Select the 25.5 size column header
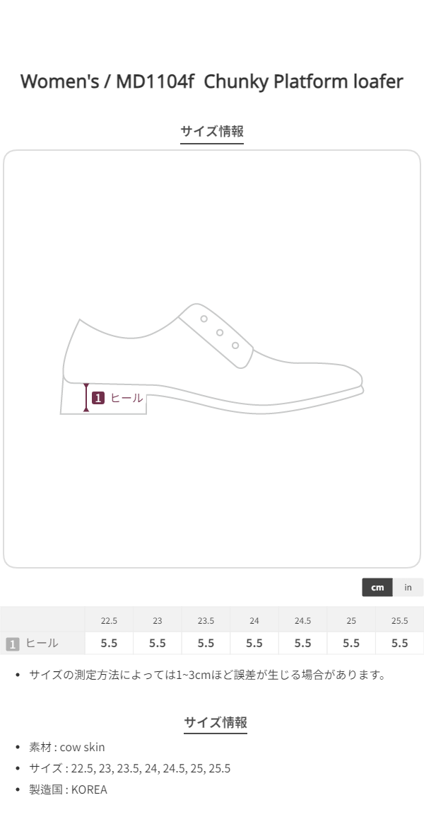 (x=399, y=621)
